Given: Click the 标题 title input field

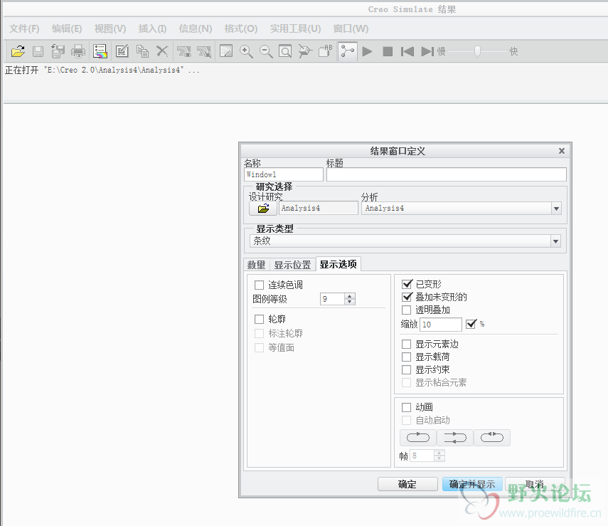Looking at the screenshot, I should point(447,174).
